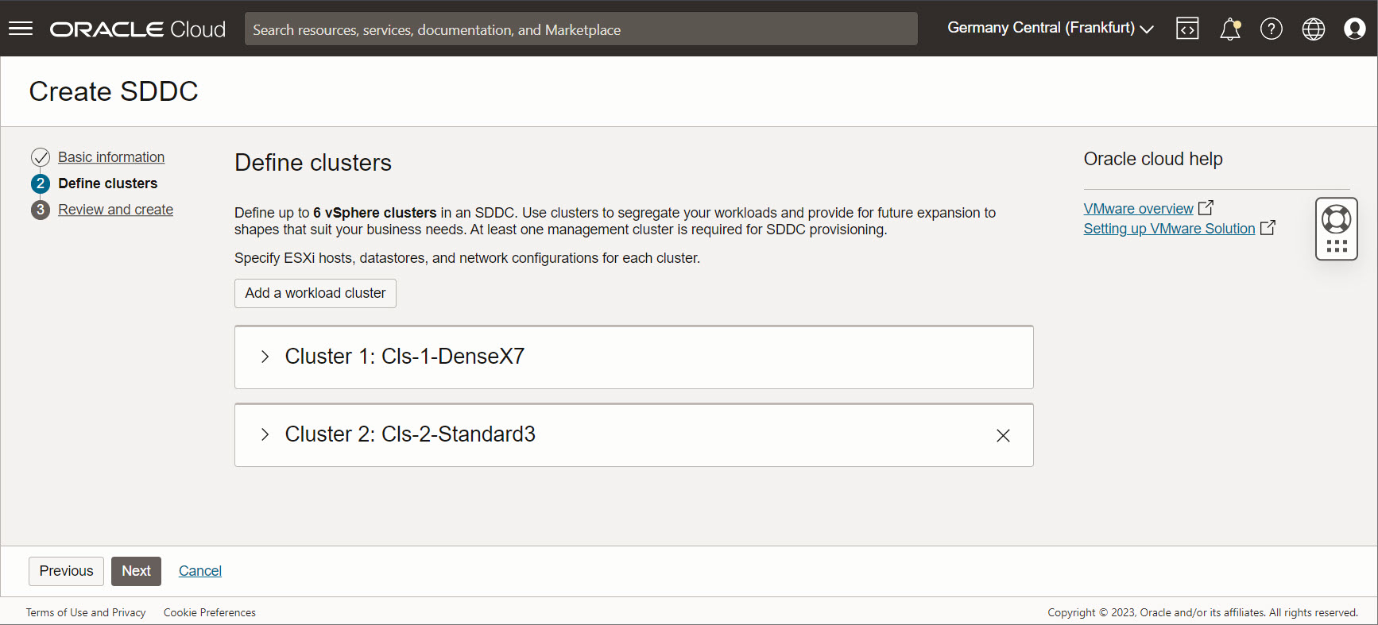Image resolution: width=1378 pixels, height=625 pixels.
Task: Open the announcements bell icon
Action: click(x=1230, y=29)
